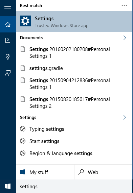Switch to the Web search tab
Screen dimensions: 133x193
[x=103, y=172]
